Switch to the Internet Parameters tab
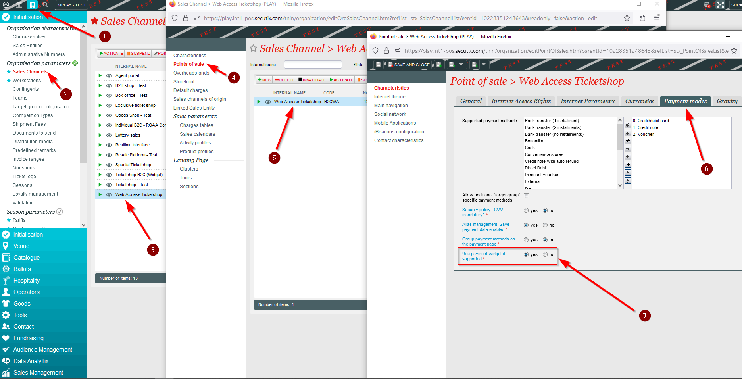This screenshot has width=742, height=379. tap(588, 101)
